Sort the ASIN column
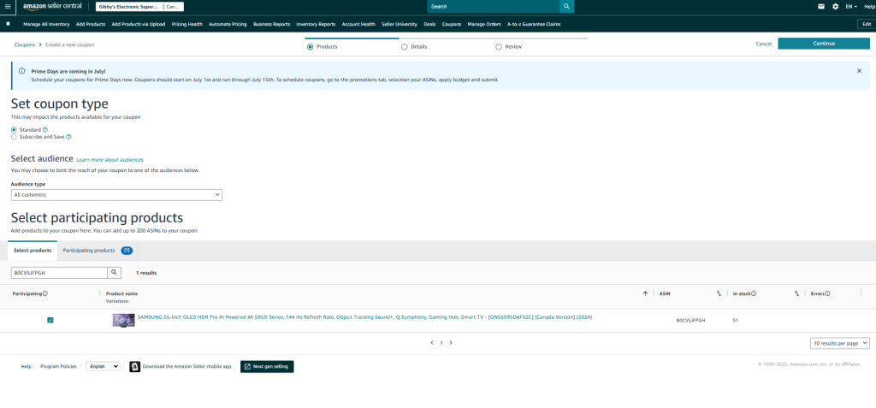 point(719,293)
